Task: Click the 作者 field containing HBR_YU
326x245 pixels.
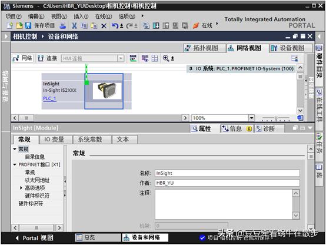Action: click(x=227, y=183)
